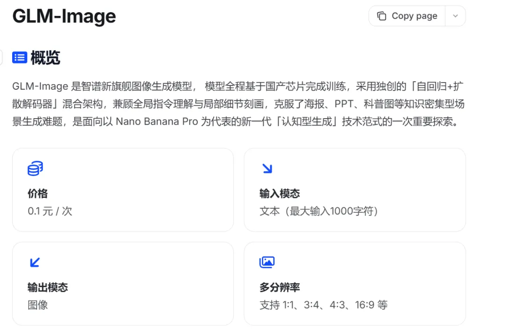Click the 0.1 元 / 次 price text
Viewport: 505px width, 331px height.
[50, 211]
